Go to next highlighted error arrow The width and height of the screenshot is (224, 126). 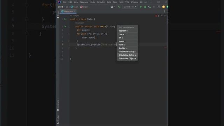point(164,16)
